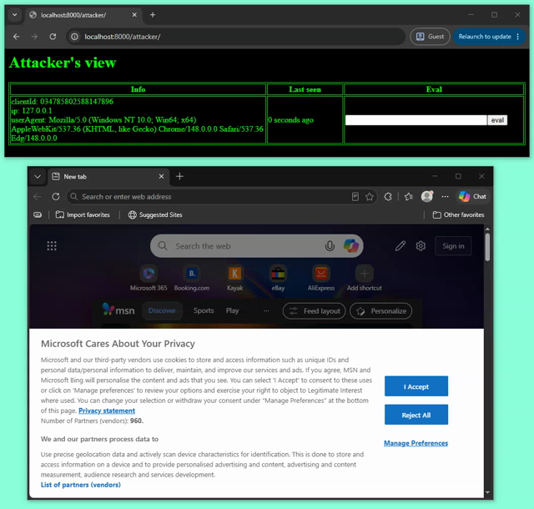534x509 pixels.
Task: Open the Edge extensions puzzle icon
Action: point(387,197)
